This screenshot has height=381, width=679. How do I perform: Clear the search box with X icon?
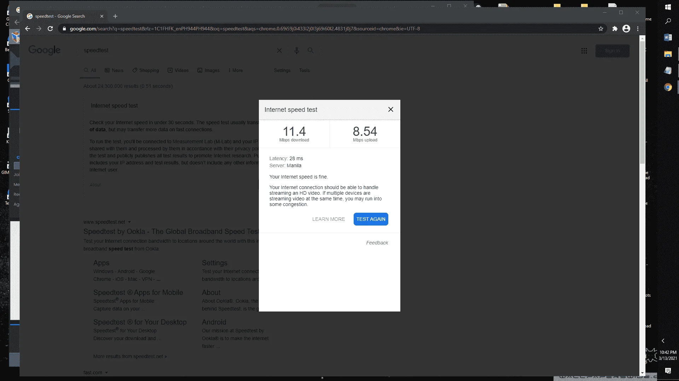(x=279, y=50)
